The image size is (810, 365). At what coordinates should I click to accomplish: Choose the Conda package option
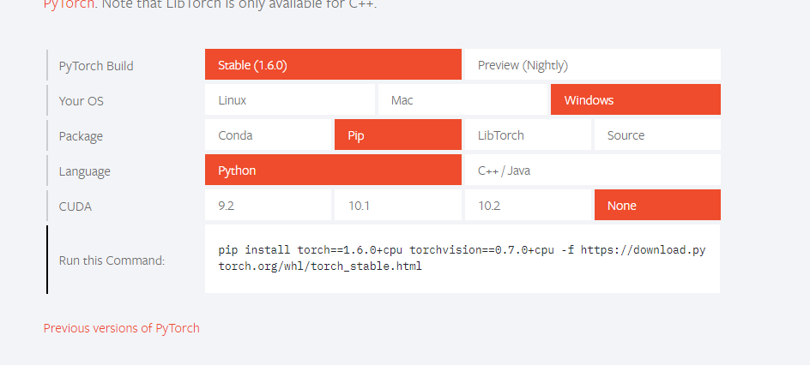coord(268,135)
